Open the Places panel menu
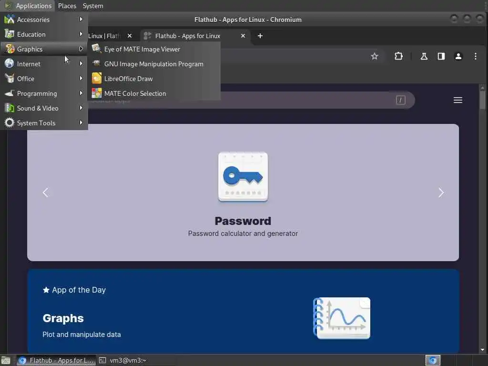Screen dimensions: 488x366 tap(67, 6)
